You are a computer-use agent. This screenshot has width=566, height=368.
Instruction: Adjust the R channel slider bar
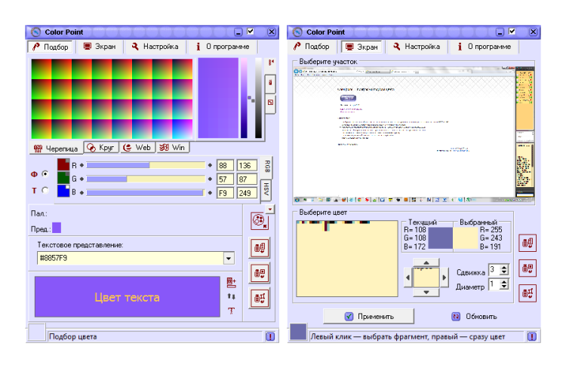click(x=146, y=165)
